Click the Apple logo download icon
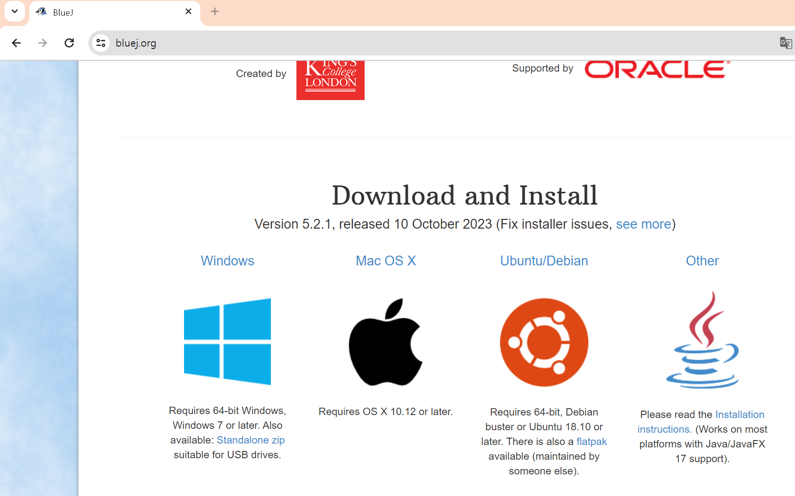The height and width of the screenshot is (496, 795). (386, 342)
